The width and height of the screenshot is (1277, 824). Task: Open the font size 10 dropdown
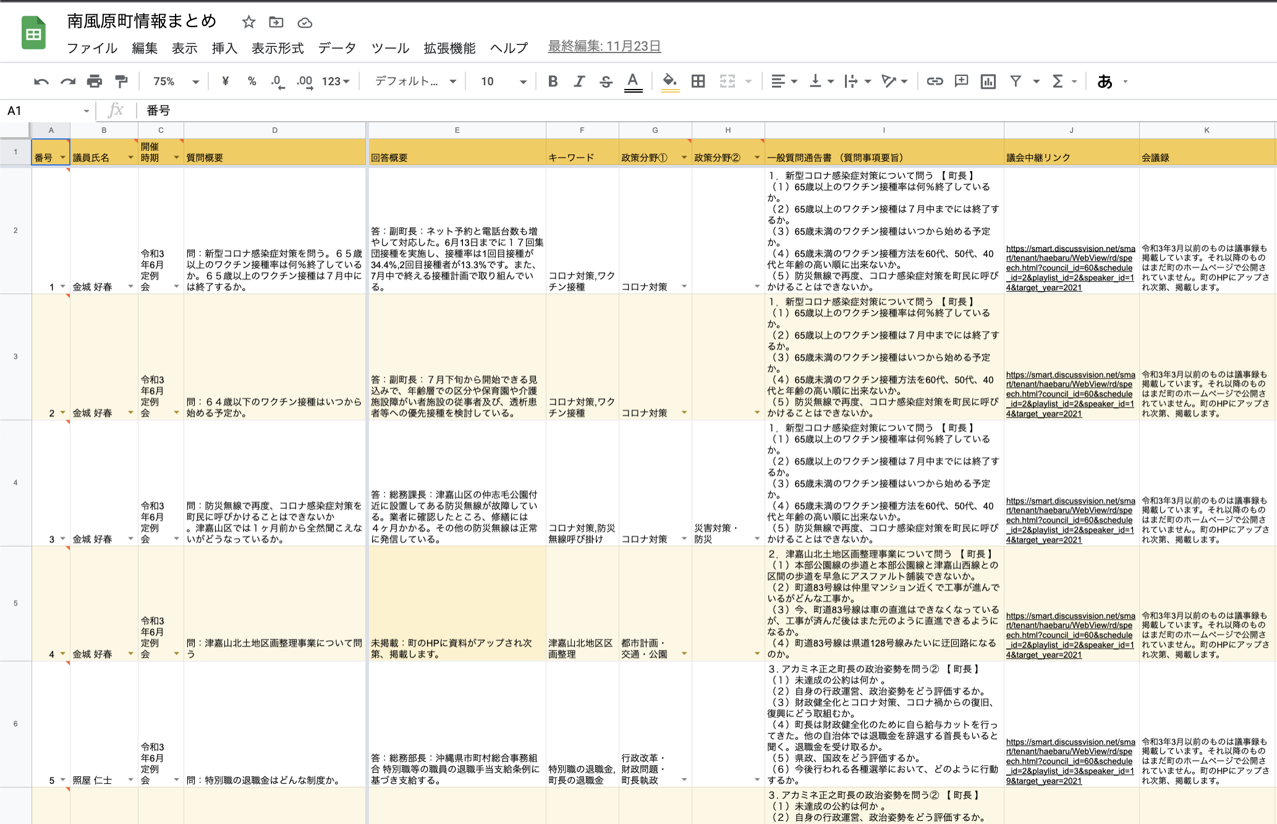[503, 82]
